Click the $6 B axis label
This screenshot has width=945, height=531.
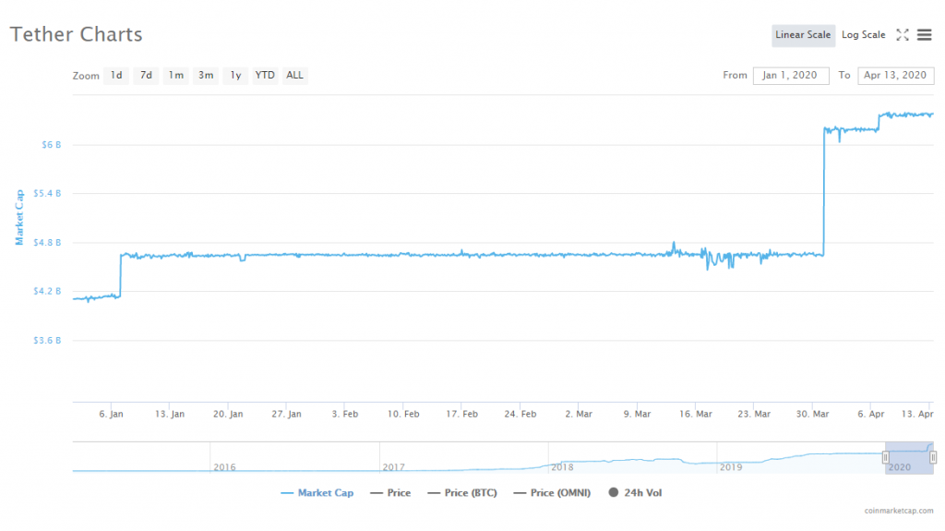52,145
